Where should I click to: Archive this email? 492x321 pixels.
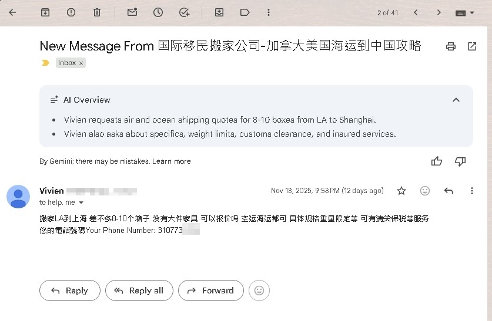click(45, 12)
